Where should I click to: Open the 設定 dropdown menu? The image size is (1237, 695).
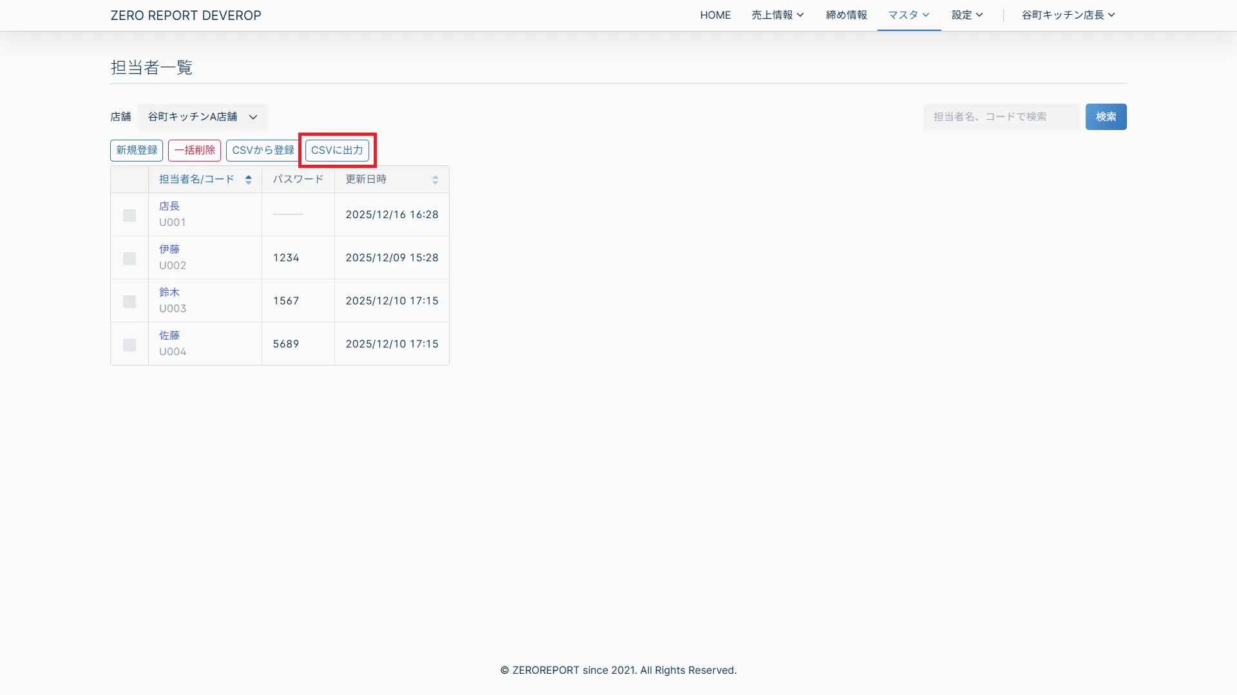point(967,15)
